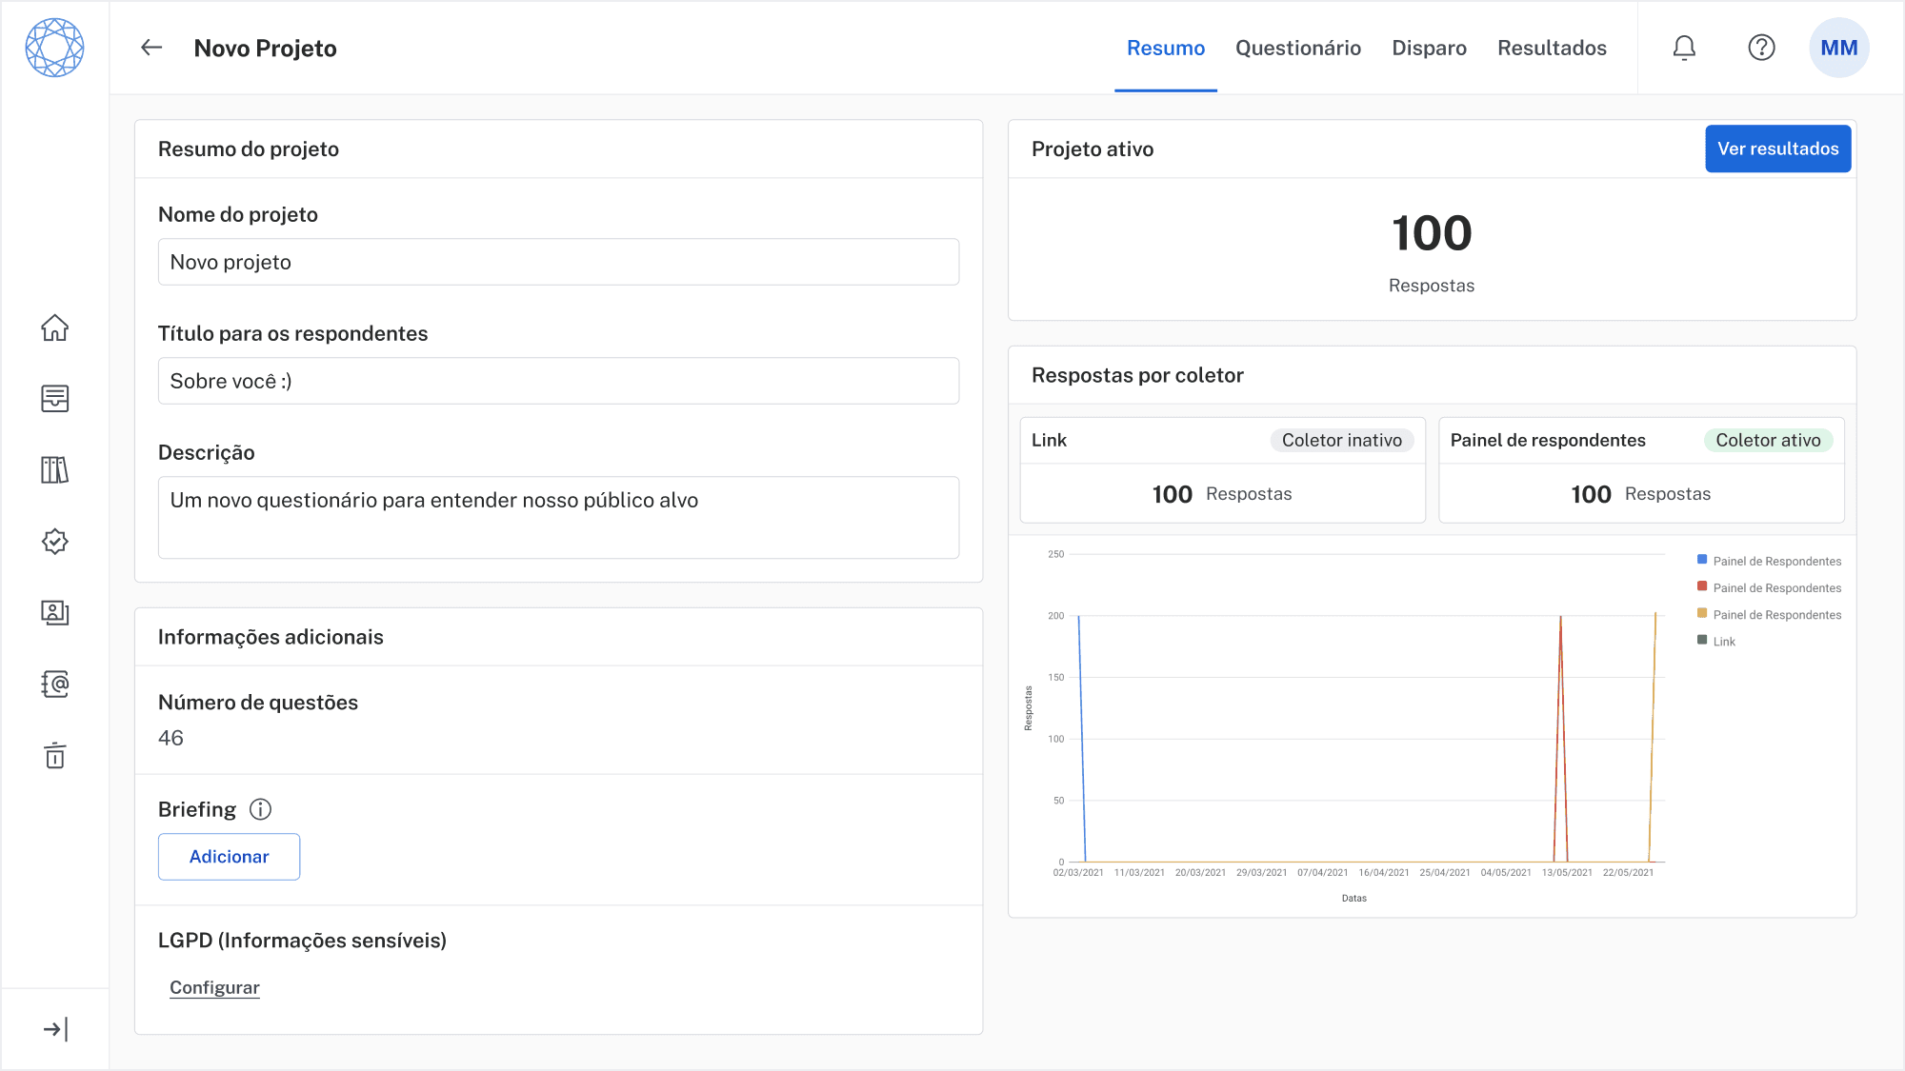Toggle the Link coletor inativo badge
The width and height of the screenshot is (1905, 1071).
(1342, 440)
